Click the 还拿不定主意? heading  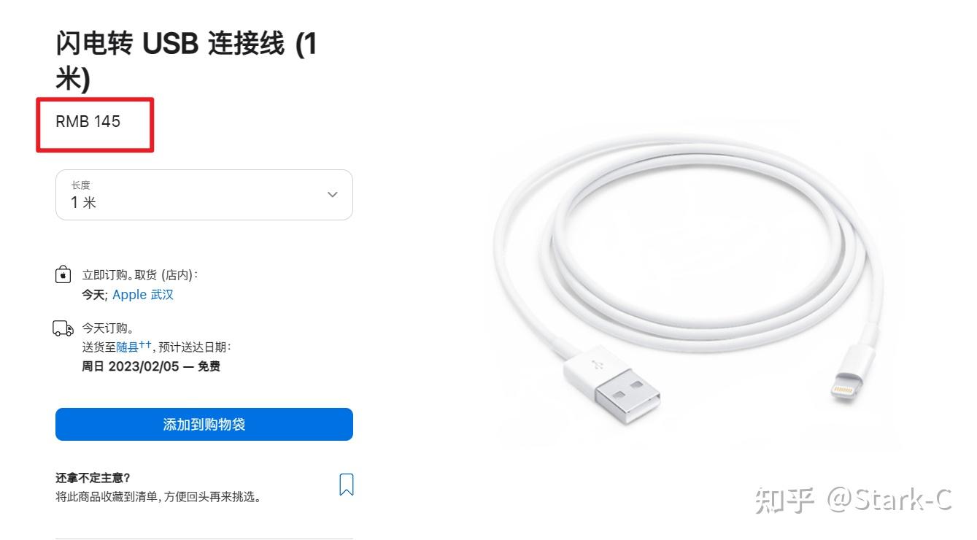(x=93, y=478)
